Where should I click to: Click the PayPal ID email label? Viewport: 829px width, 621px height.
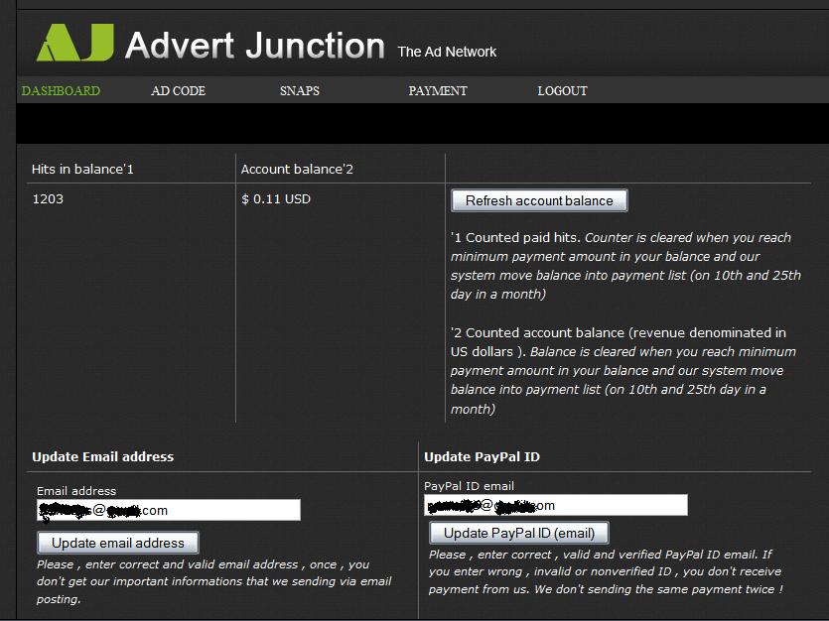[x=469, y=486]
